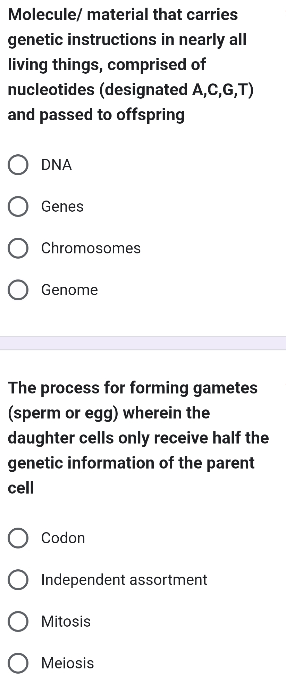Tap the 'Chromosomes' answer label

[91, 248]
